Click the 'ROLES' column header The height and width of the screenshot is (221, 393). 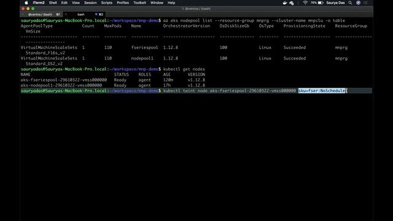145,74
